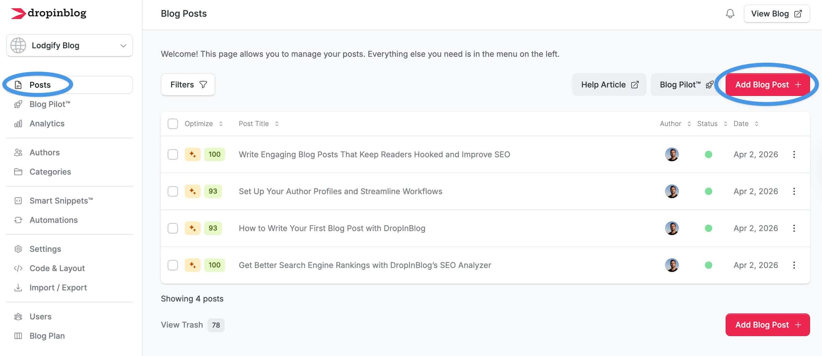
Task: Select the checkbox for 'How to Write Your First Blog Post'
Action: 173,228
